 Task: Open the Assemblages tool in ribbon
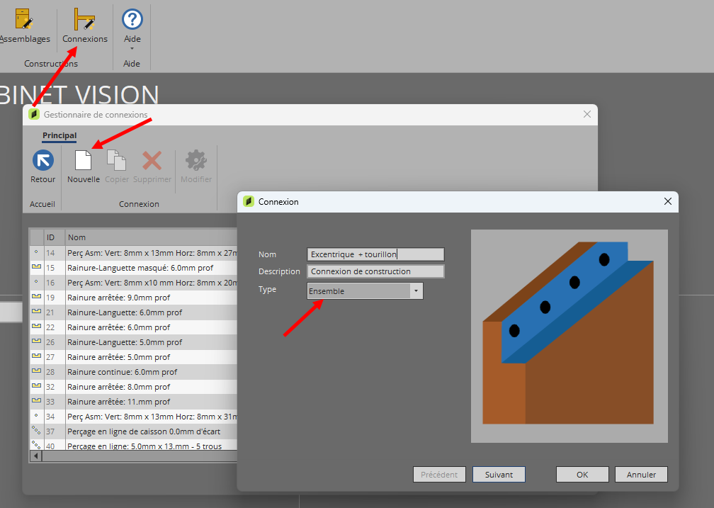point(23,26)
